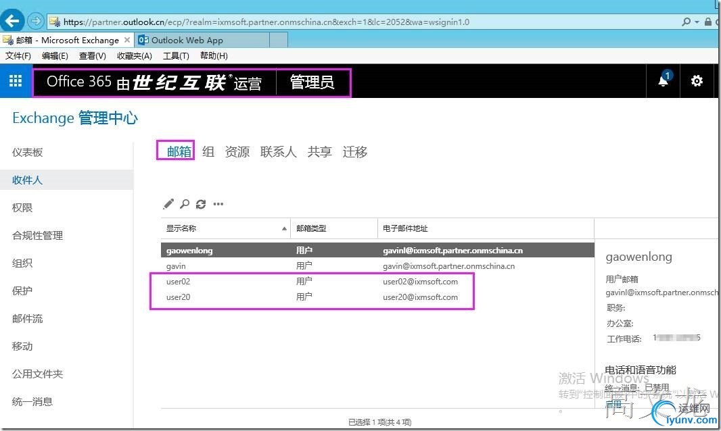Open 保护 in the sidebar
The image size is (721, 431).
coord(22,291)
